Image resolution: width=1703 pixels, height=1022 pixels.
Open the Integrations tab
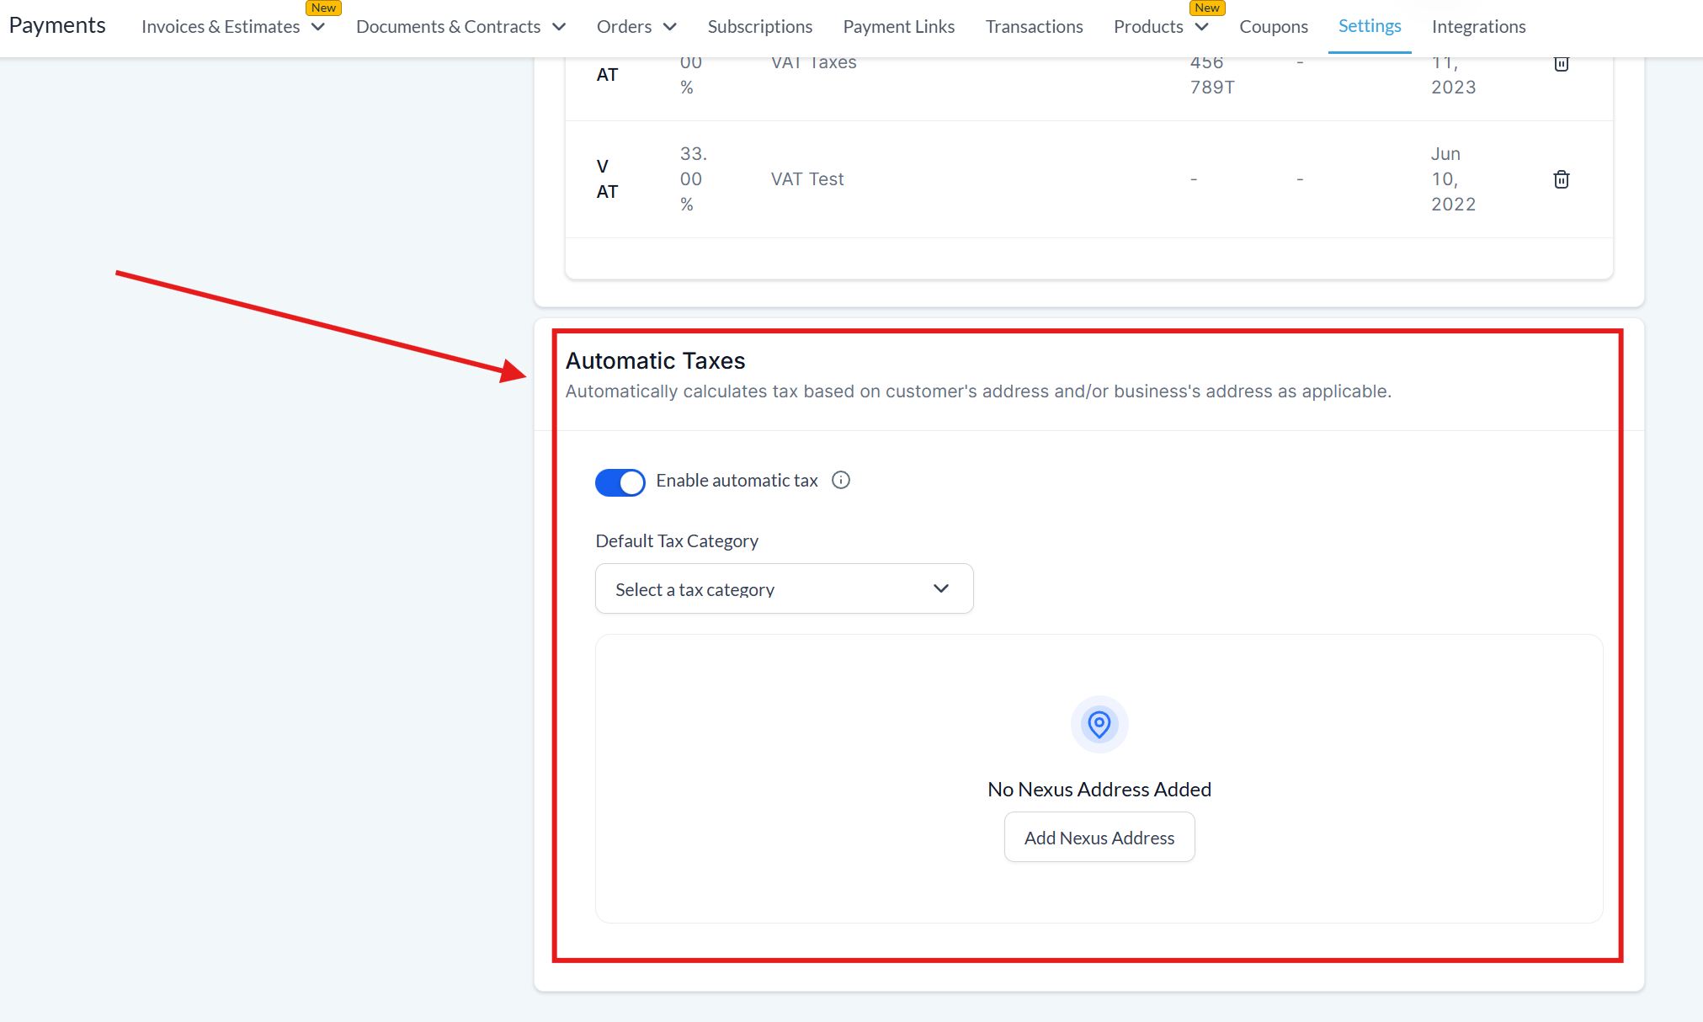point(1478,27)
